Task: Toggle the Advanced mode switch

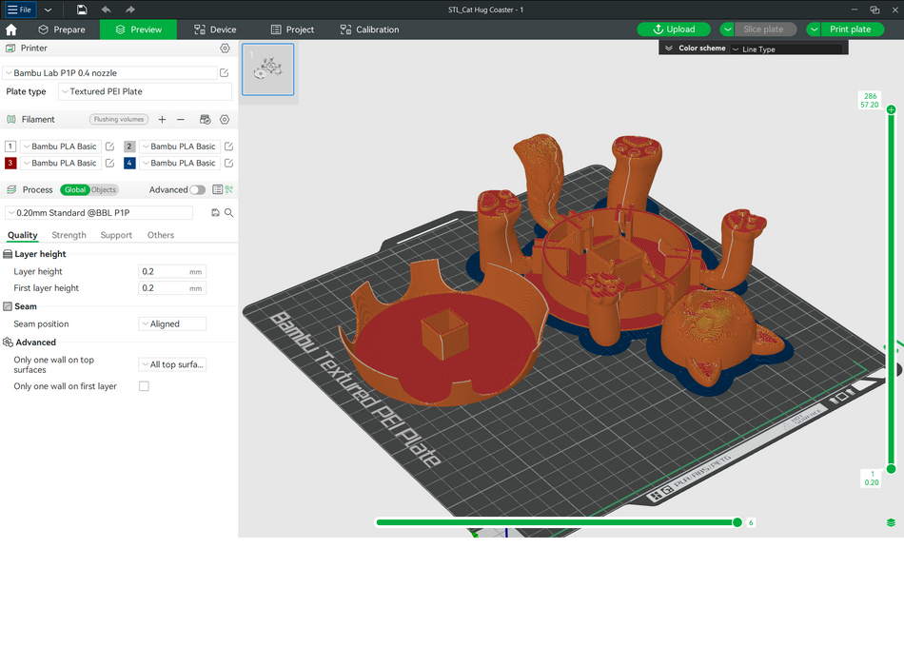Action: pos(197,190)
